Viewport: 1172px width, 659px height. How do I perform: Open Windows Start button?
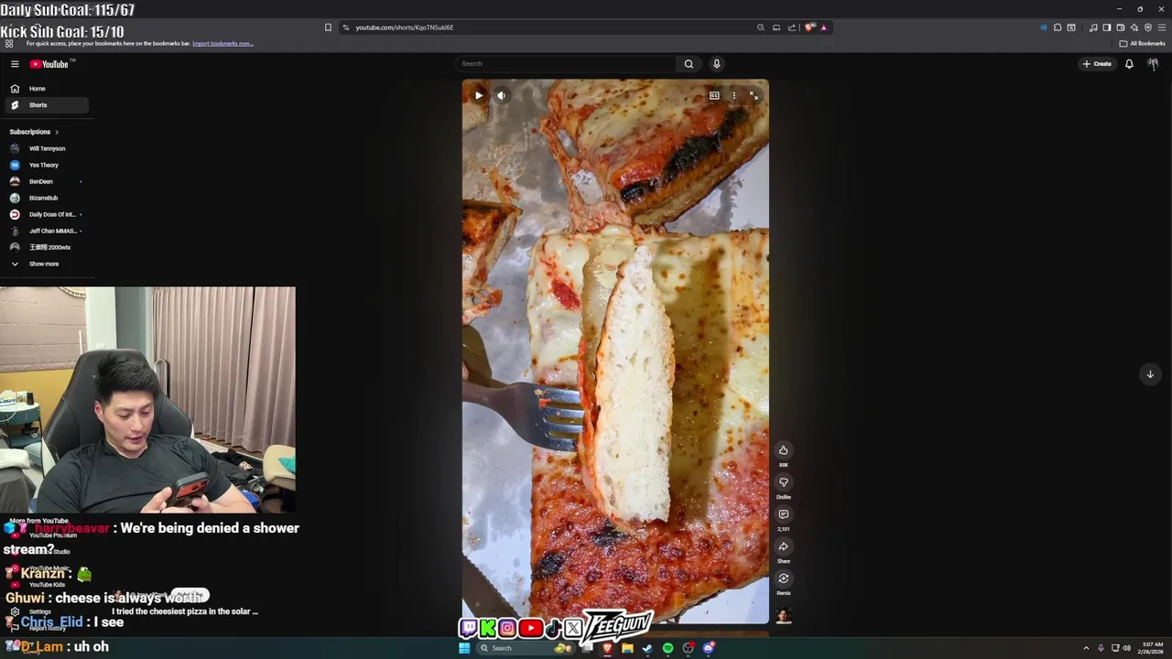(x=464, y=648)
